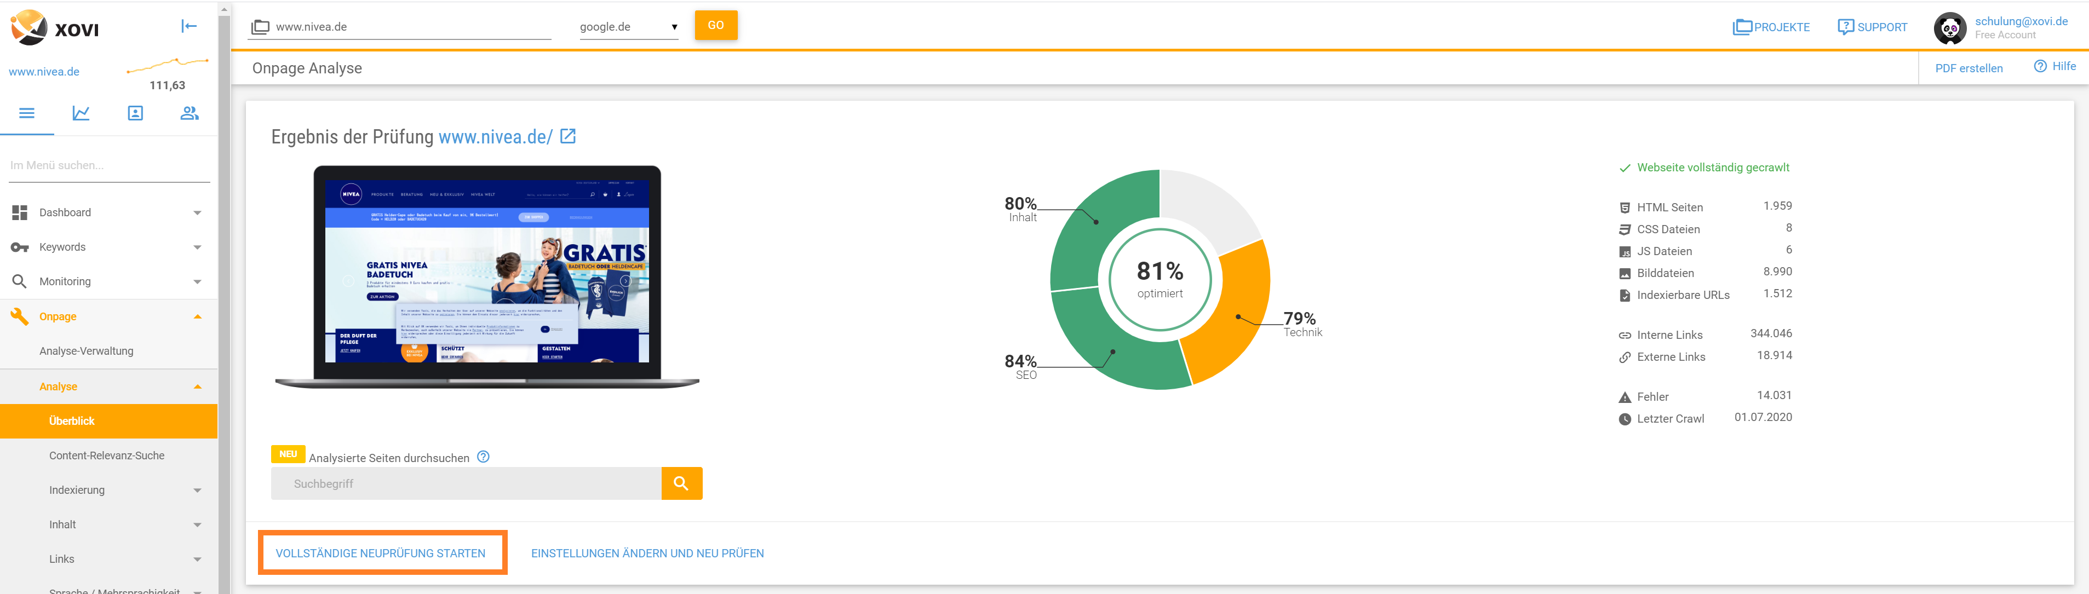
Task: Open the users group icon in sidebar
Action: (190, 113)
